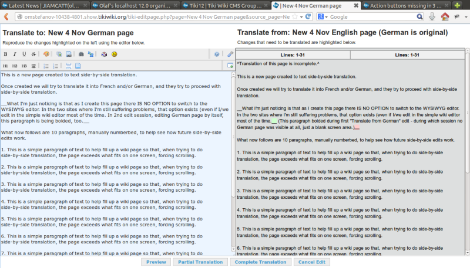Click the red highlighted underscore marker in diff

pyautogui.click(x=357, y=127)
